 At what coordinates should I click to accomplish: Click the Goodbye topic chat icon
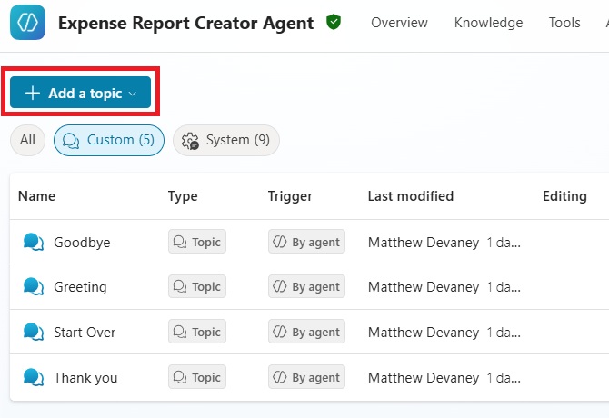(34, 242)
